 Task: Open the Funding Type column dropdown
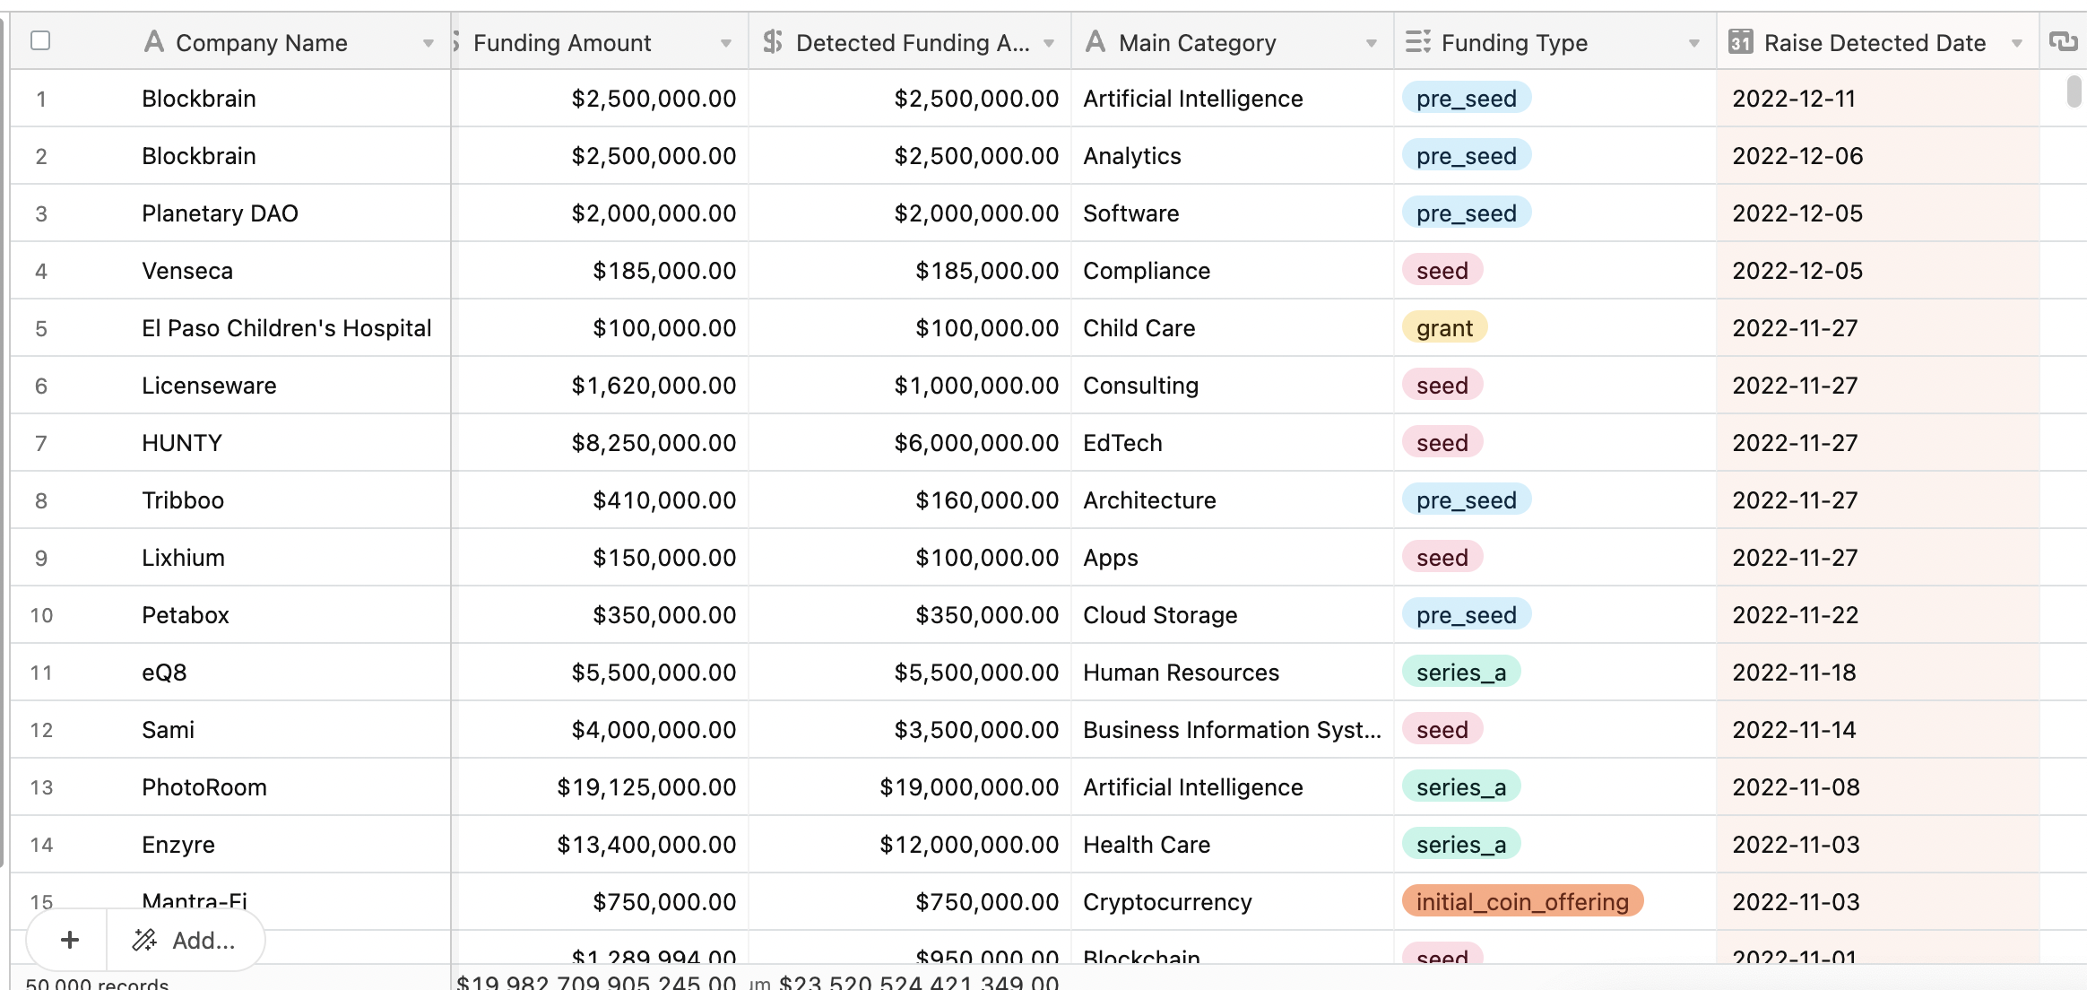1694,43
